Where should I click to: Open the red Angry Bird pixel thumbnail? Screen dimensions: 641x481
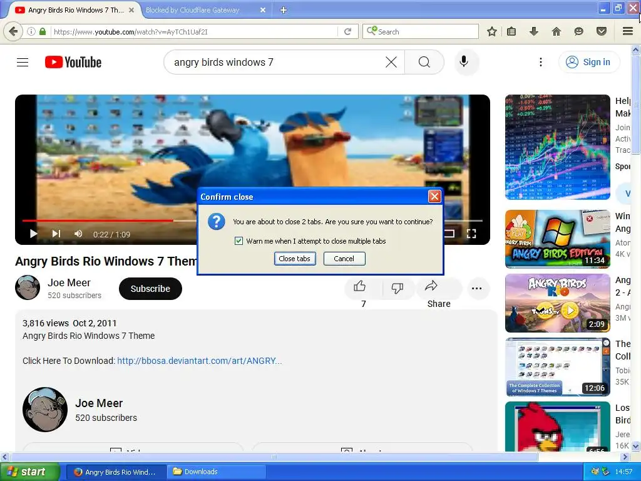pyautogui.click(x=558, y=427)
